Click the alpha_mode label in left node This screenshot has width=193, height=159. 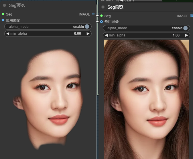tap(19, 27)
